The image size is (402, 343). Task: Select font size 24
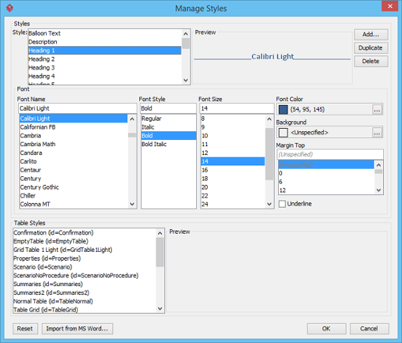[232, 204]
